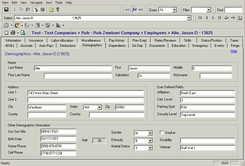Click the colorful employee face icon
Screen dimensions: 245x166
tap(17, 25)
